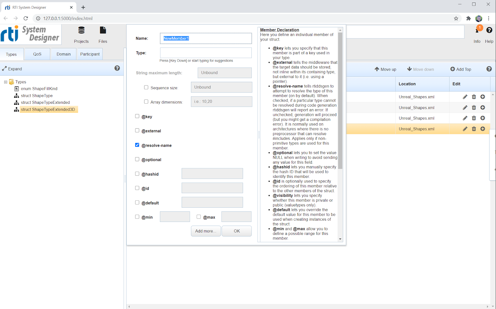496x309 pixels.
Task: Delete highlighted Unreal_Shapes.xml row
Action: click(474, 129)
